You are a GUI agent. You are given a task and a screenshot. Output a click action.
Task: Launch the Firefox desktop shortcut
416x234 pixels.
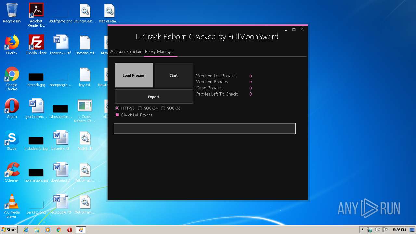point(12,45)
